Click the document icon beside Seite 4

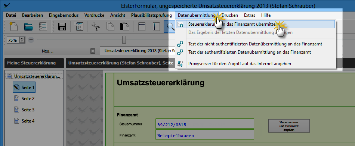pos(16,121)
